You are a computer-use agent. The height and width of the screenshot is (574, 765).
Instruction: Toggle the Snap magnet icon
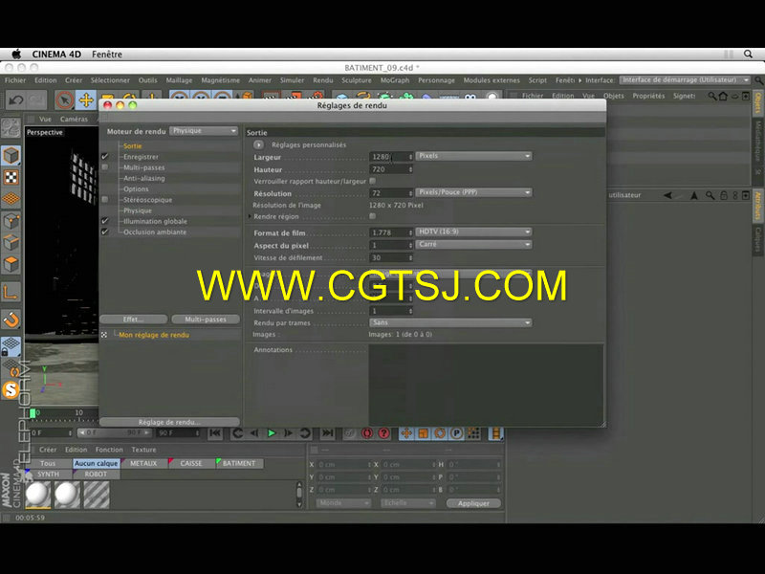[11, 320]
